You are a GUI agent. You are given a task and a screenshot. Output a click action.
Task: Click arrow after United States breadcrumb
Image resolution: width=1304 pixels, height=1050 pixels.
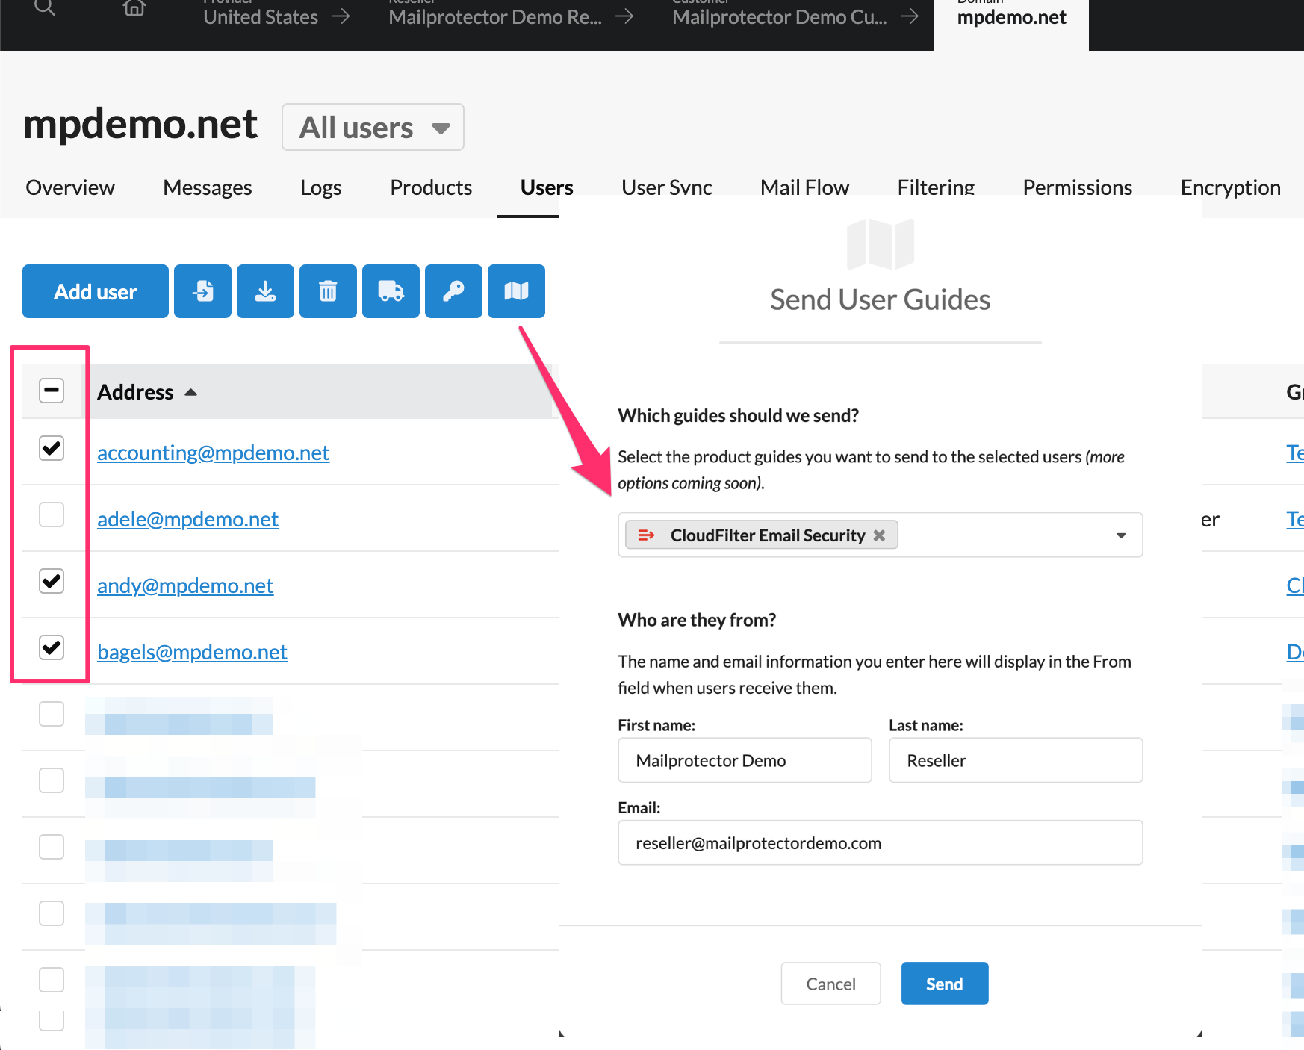(341, 16)
